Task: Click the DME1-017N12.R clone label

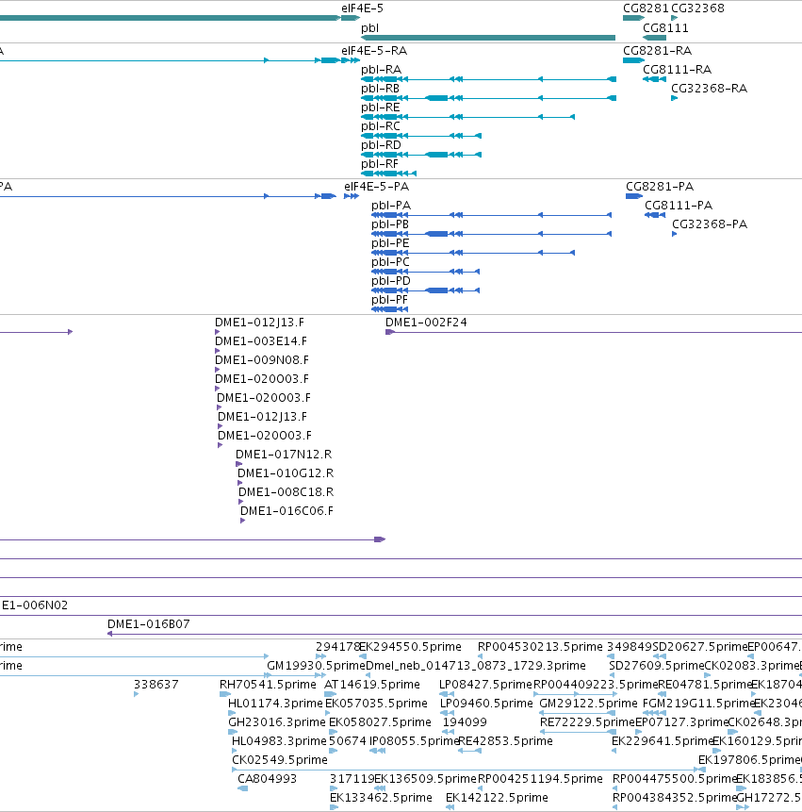Action: click(284, 455)
